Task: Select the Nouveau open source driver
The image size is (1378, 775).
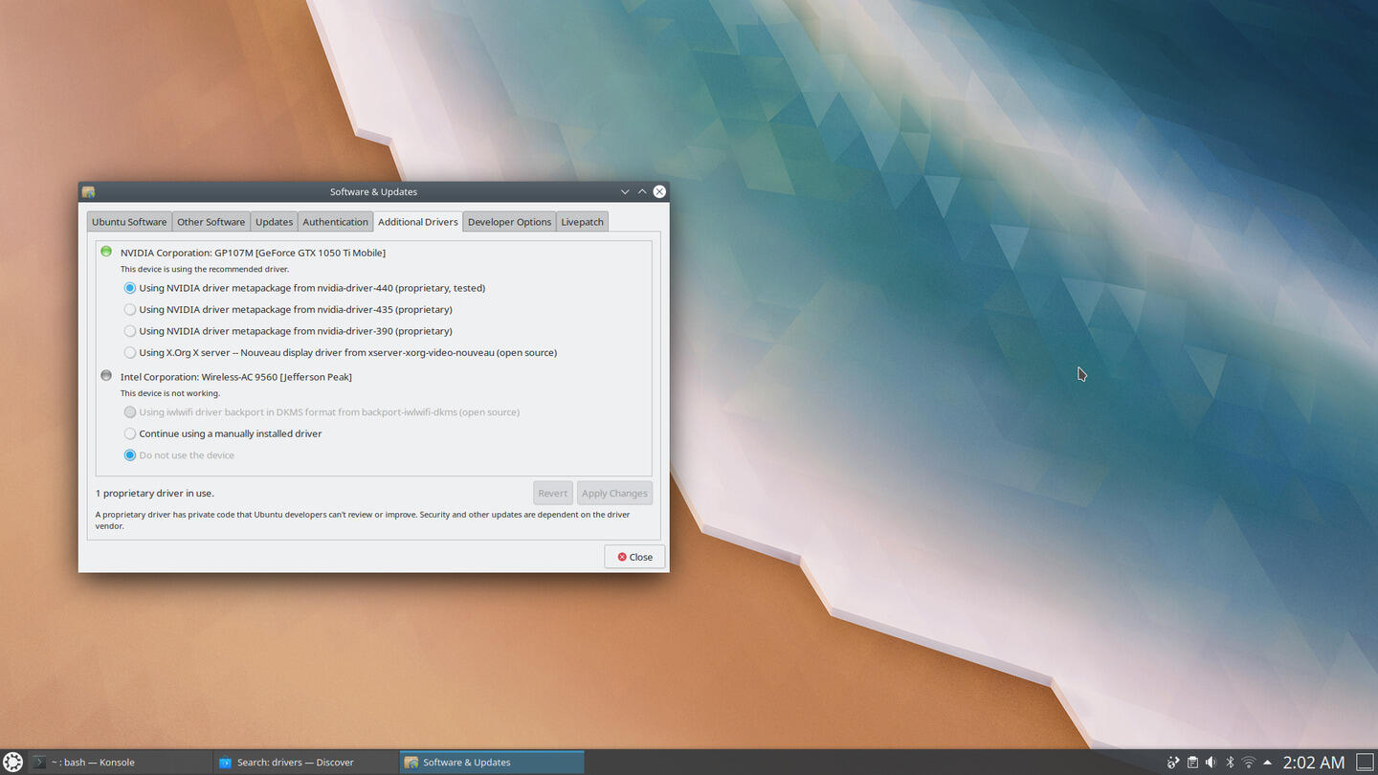Action: (340, 352)
